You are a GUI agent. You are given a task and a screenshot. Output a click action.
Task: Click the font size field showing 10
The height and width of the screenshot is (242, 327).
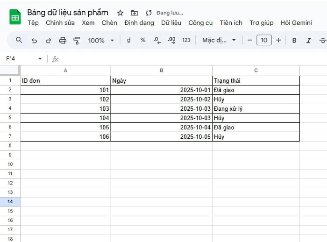pos(264,40)
